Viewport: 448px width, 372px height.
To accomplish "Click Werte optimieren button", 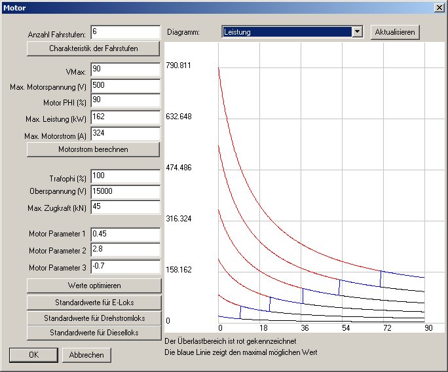I will 94,286.
